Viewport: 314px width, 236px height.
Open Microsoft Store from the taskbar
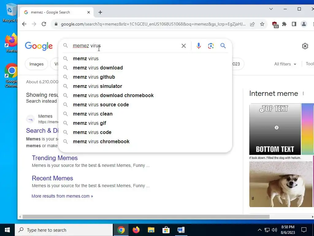click(166, 230)
